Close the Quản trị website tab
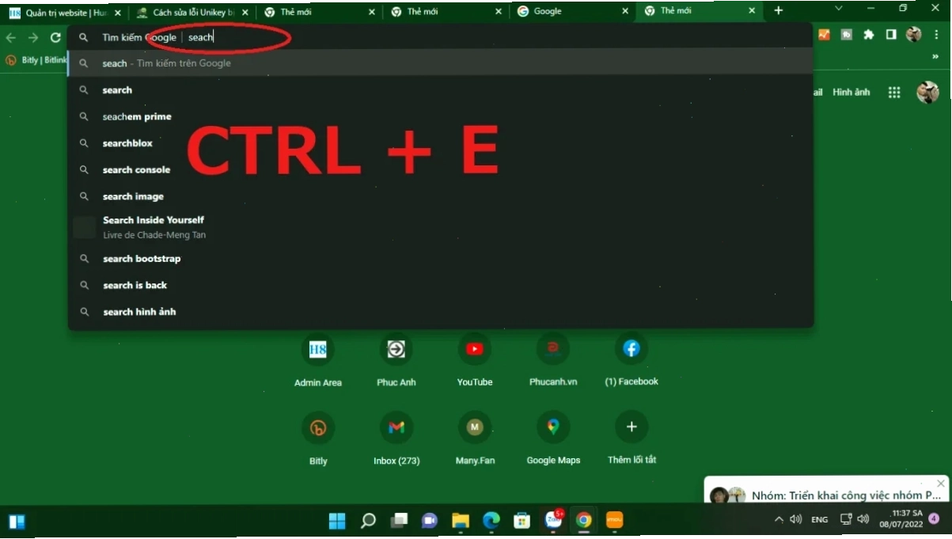 click(x=118, y=13)
